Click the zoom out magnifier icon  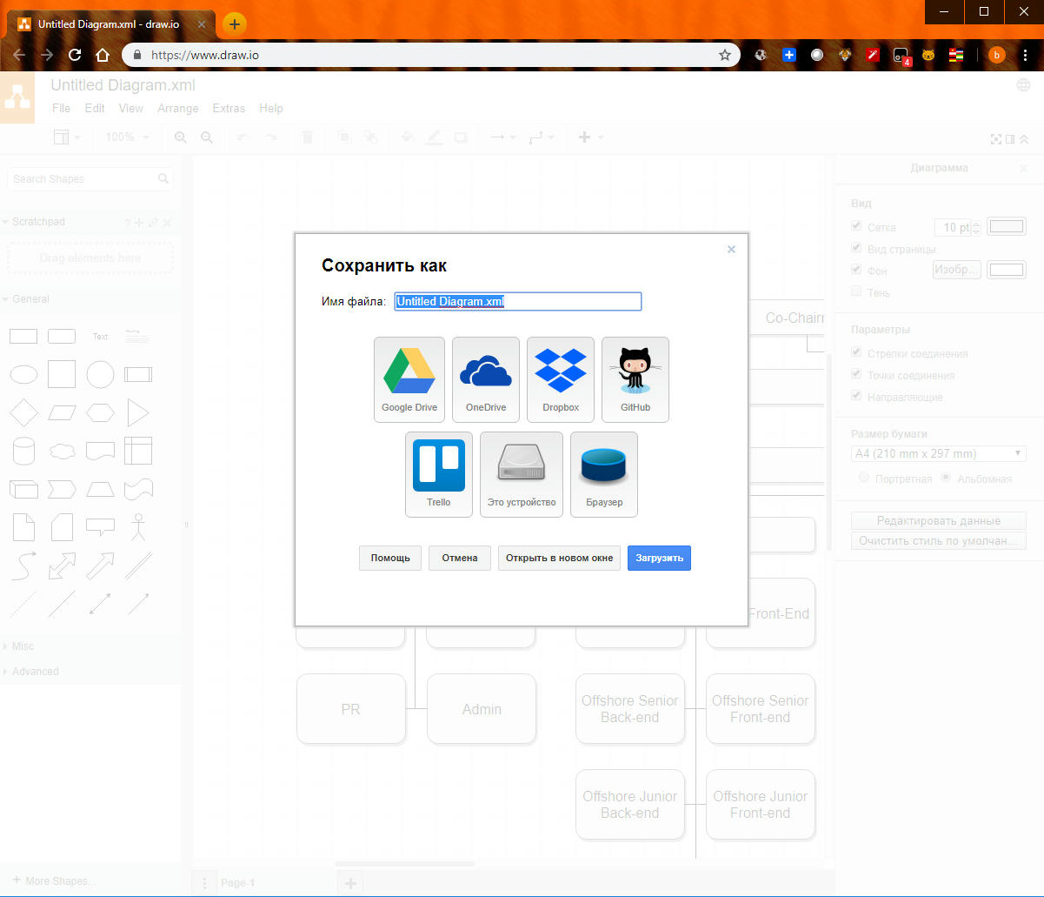pyautogui.click(x=207, y=137)
